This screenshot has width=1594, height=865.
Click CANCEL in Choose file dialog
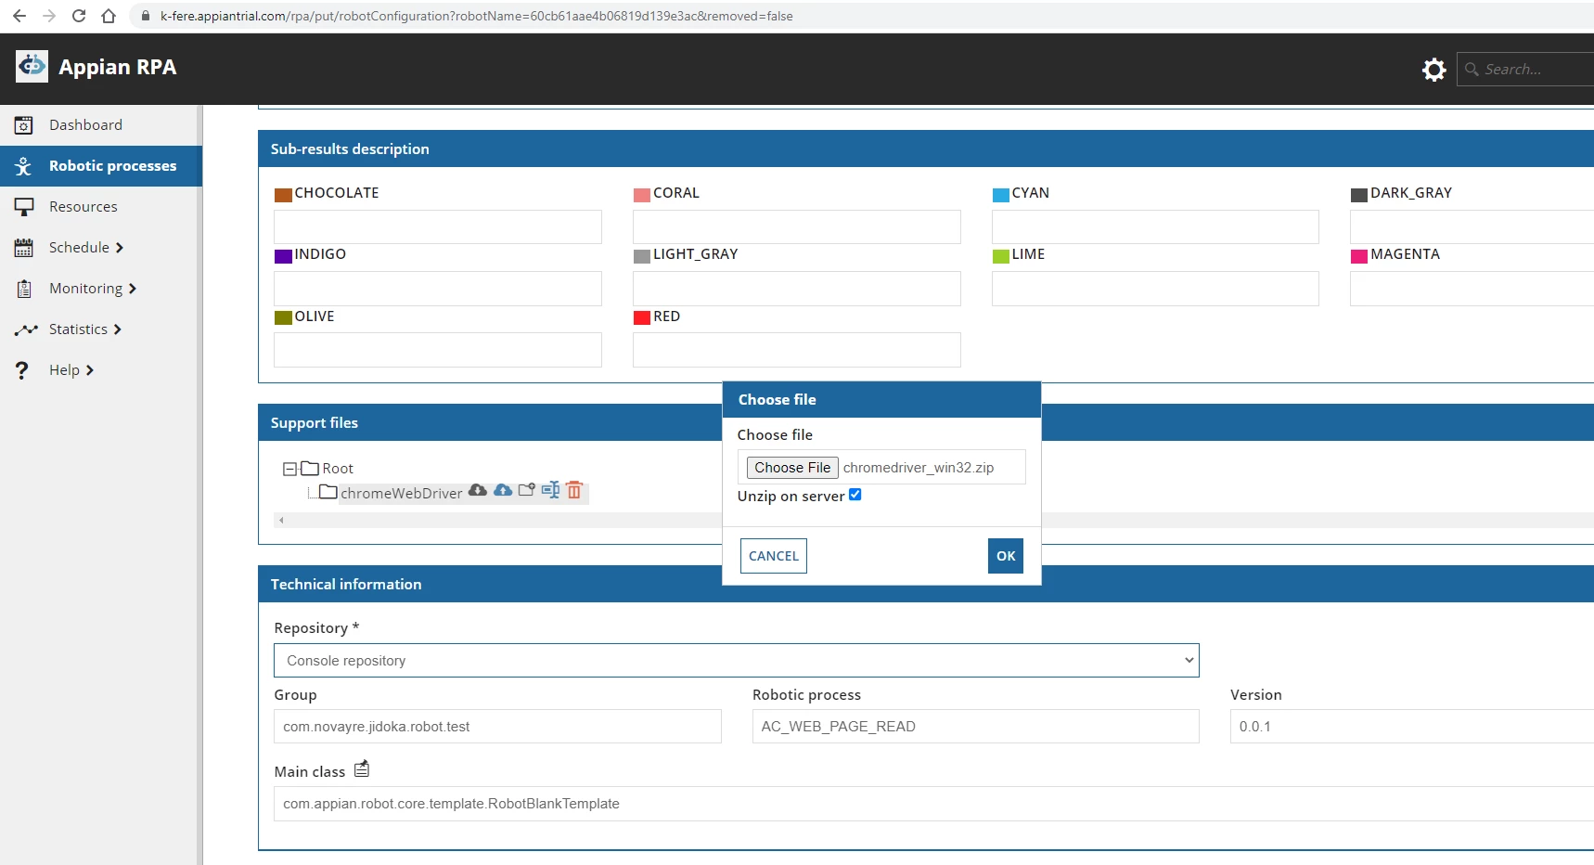(774, 556)
